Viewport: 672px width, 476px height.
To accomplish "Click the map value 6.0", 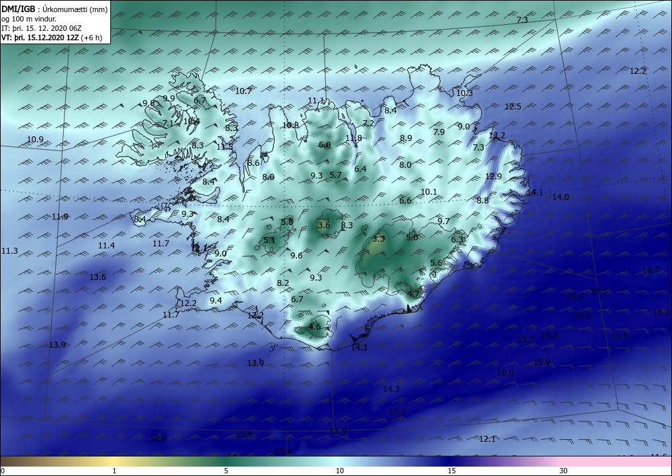I will coord(325,145).
